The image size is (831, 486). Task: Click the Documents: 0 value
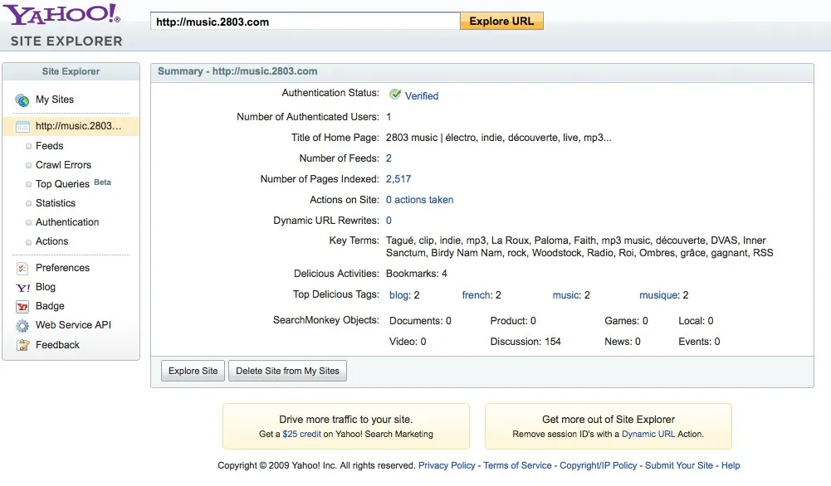click(x=420, y=321)
